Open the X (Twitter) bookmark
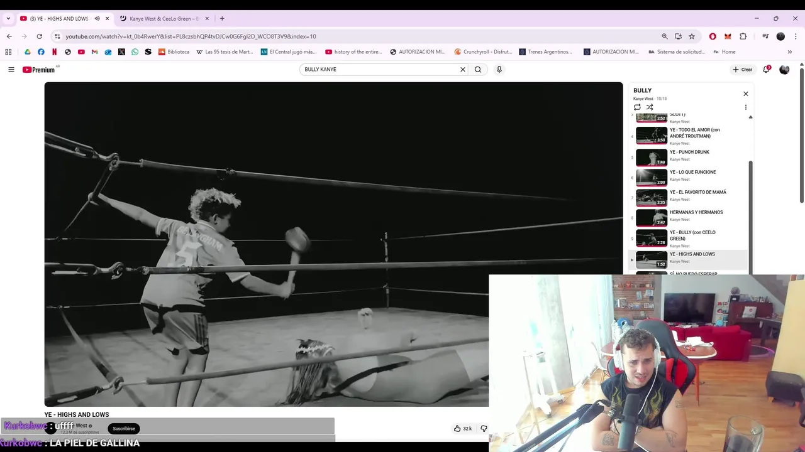 121,52
